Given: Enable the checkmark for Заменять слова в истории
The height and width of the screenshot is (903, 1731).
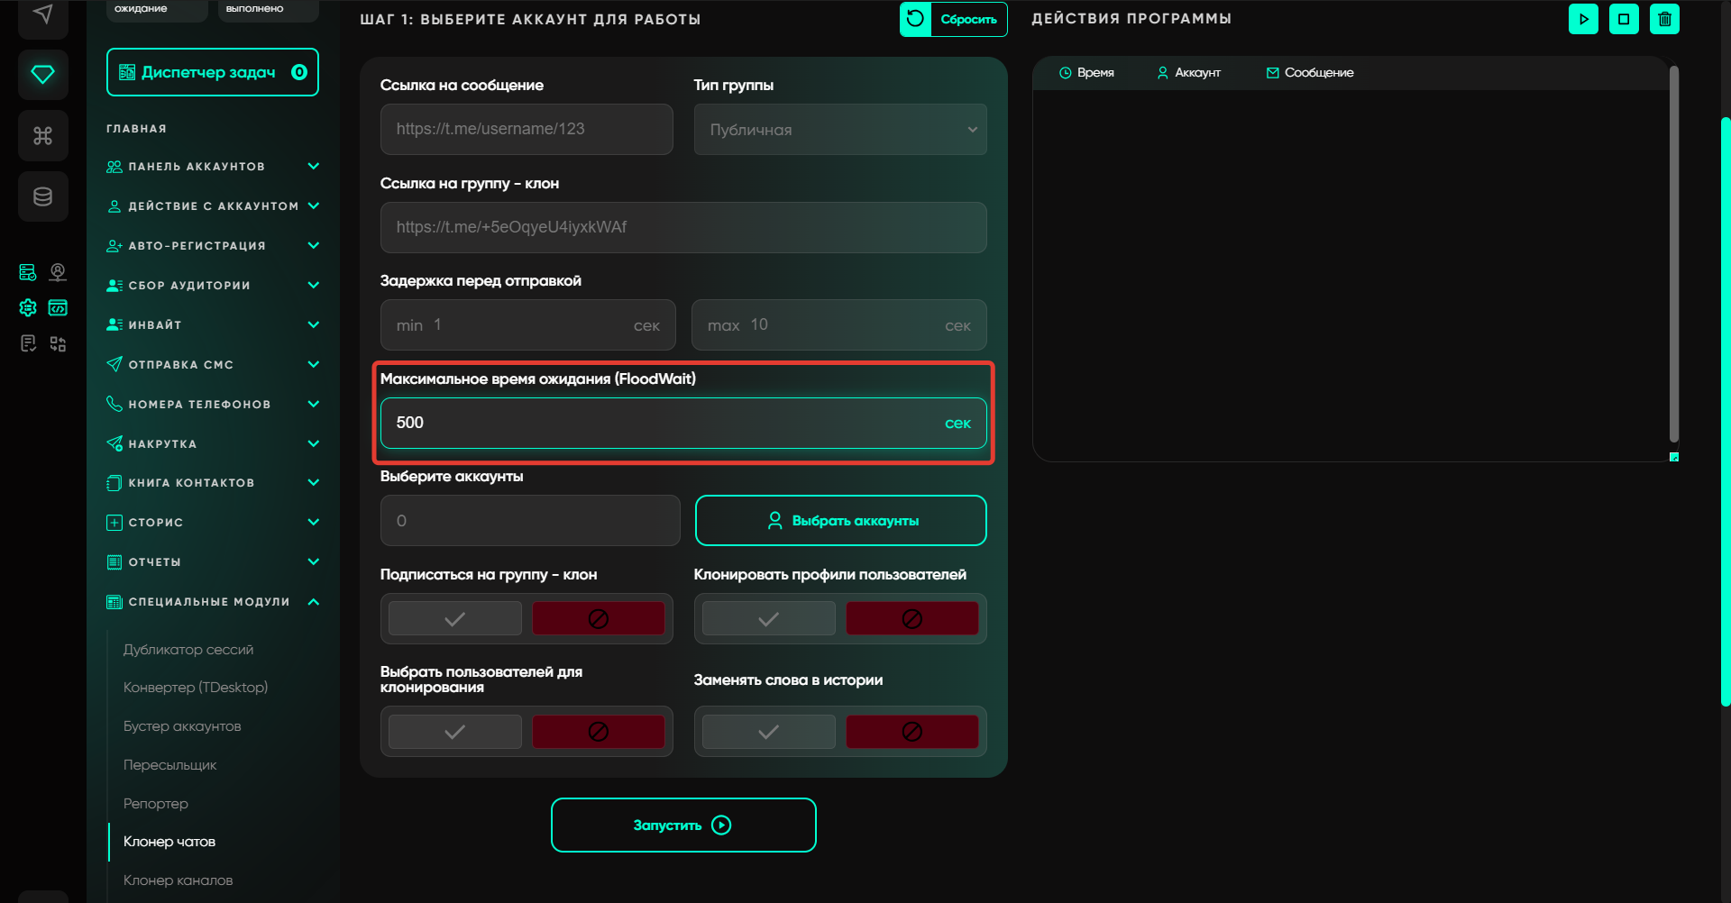Looking at the screenshot, I should pyautogui.click(x=768, y=732).
